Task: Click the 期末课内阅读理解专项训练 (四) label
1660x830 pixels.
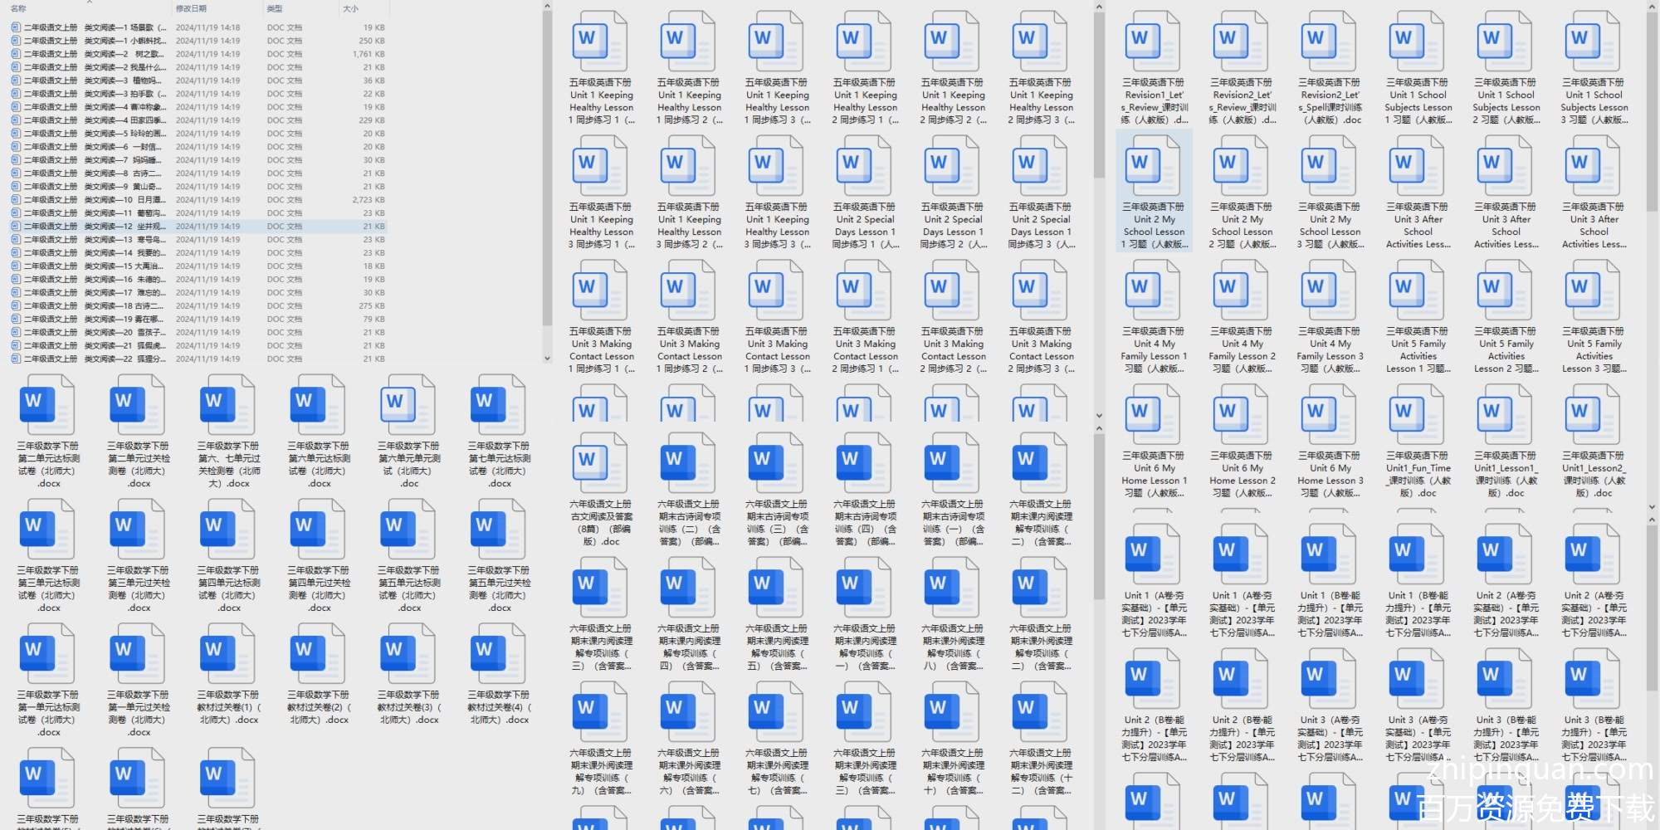Action: click(x=689, y=647)
